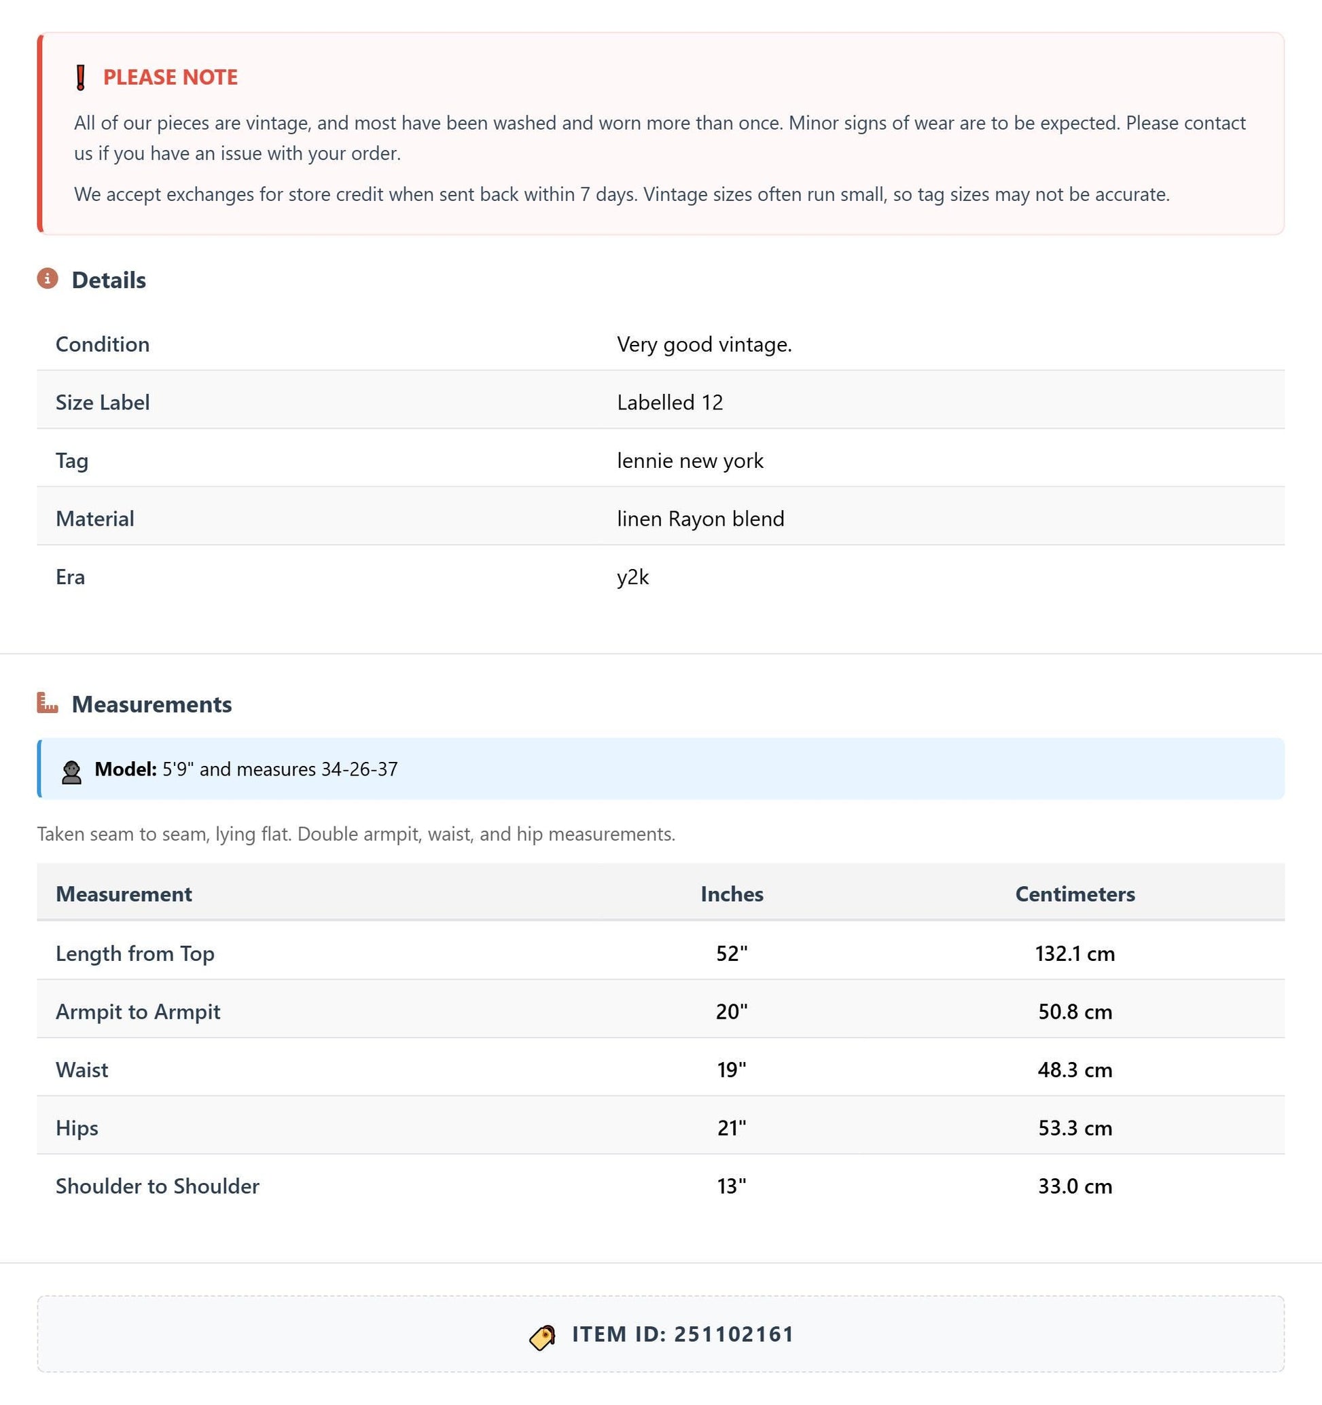The width and height of the screenshot is (1322, 1405).
Task: Click the Labelled 12 size value
Action: 671,402
